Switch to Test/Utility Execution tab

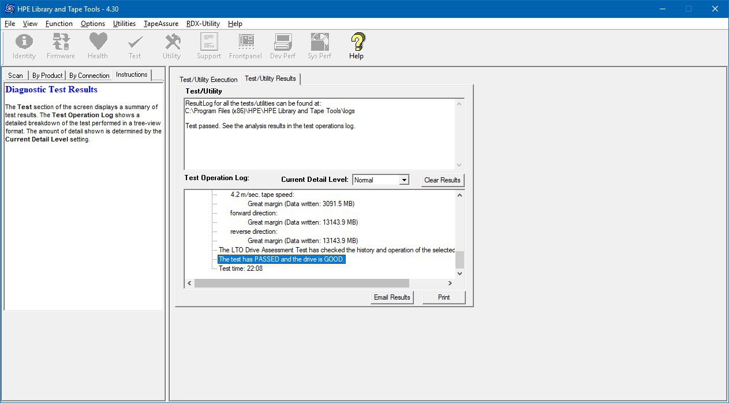pos(208,80)
